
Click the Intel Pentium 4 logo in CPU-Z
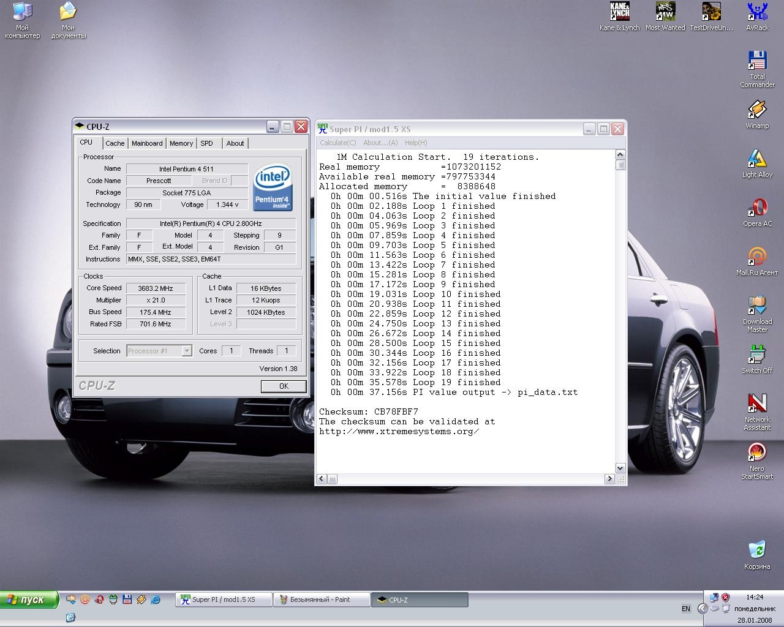click(x=273, y=187)
